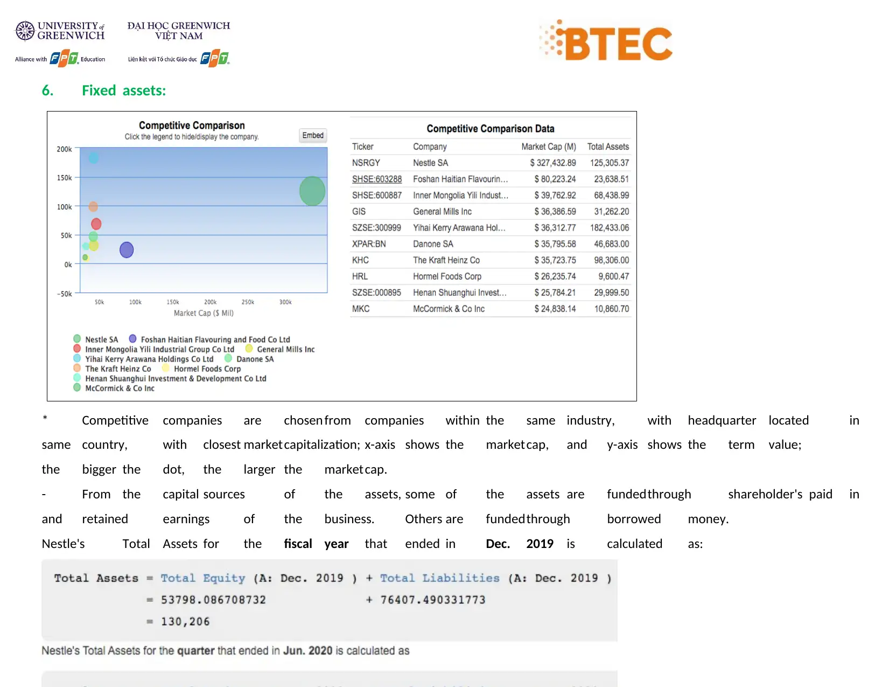Toggle The Kraft Heinz Co legend entry
Image resolution: width=889 pixels, height=687 pixels.
click(113, 369)
